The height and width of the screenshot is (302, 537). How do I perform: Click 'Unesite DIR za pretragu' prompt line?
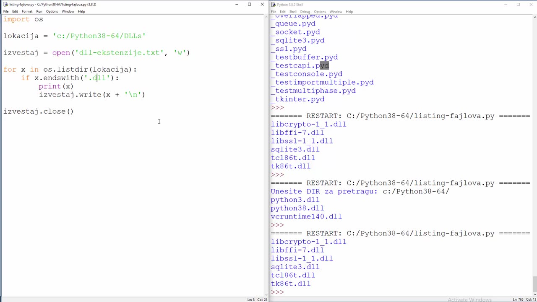pos(360,192)
